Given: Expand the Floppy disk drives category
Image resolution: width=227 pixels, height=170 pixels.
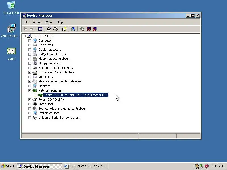Looking at the screenshot, I should click(30, 63).
